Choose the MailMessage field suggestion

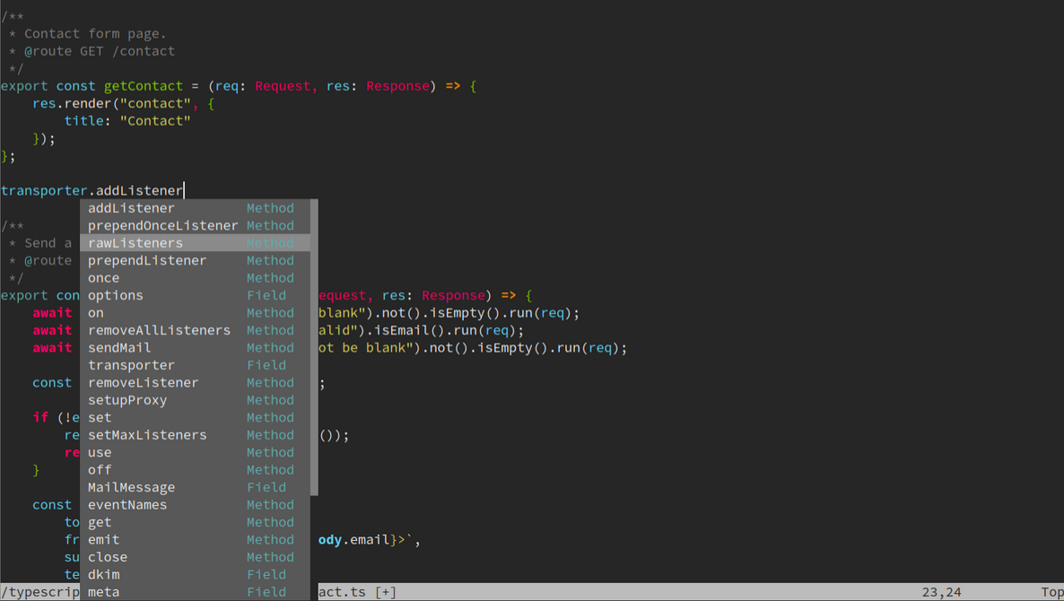click(x=131, y=487)
